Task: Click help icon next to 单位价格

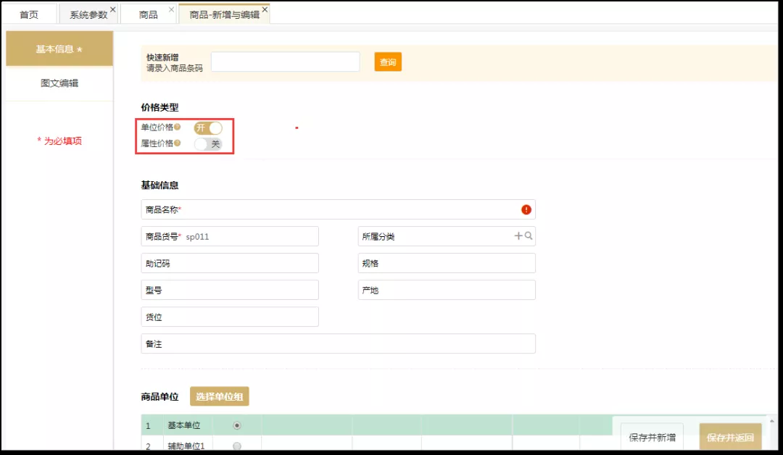Action: (178, 127)
